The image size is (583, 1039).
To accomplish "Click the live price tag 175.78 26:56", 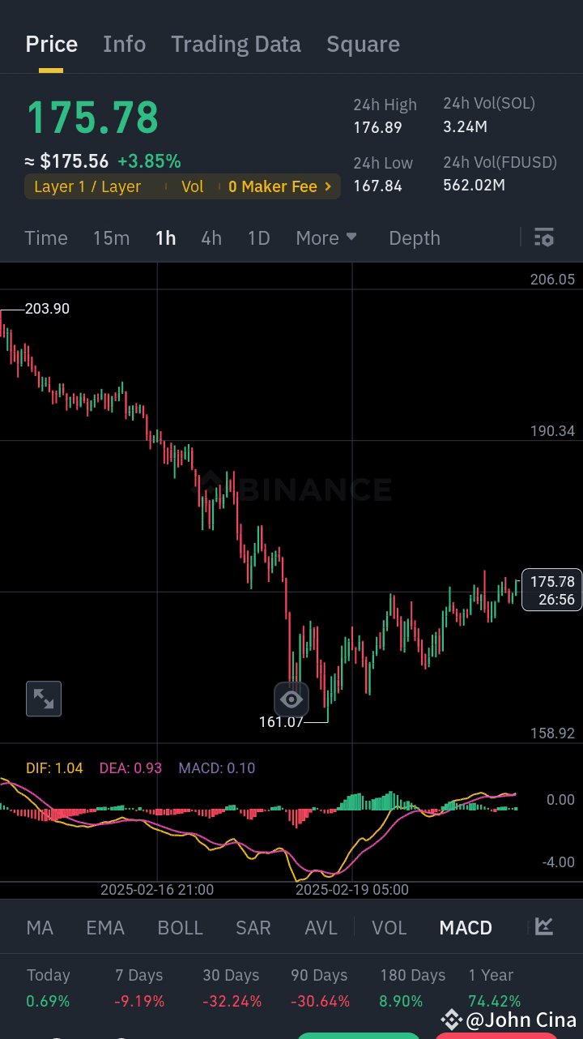I will tap(551, 590).
